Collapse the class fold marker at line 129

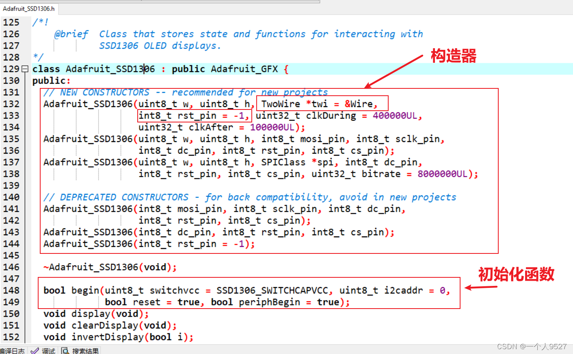tap(25, 69)
